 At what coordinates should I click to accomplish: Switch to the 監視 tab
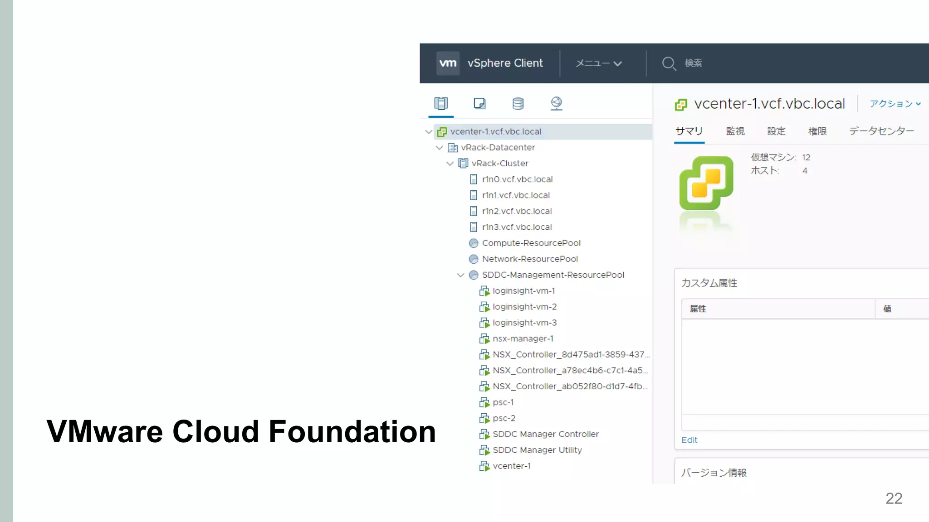[735, 131]
